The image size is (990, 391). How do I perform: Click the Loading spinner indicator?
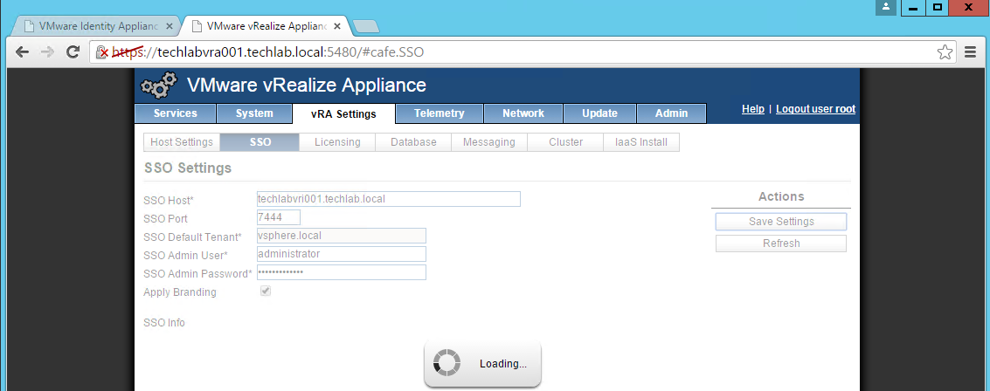coord(446,363)
